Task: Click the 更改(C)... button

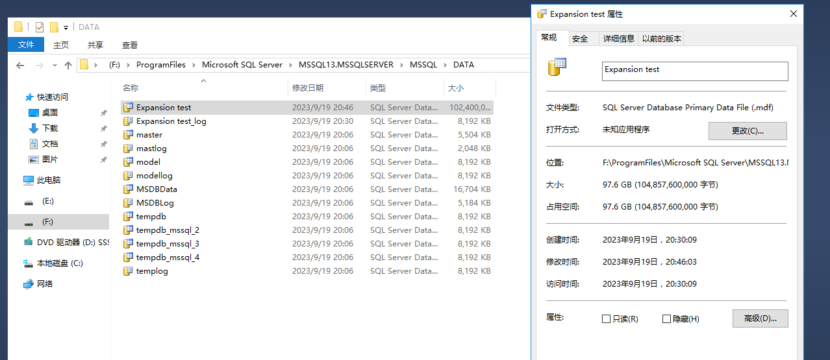Action: point(748,130)
